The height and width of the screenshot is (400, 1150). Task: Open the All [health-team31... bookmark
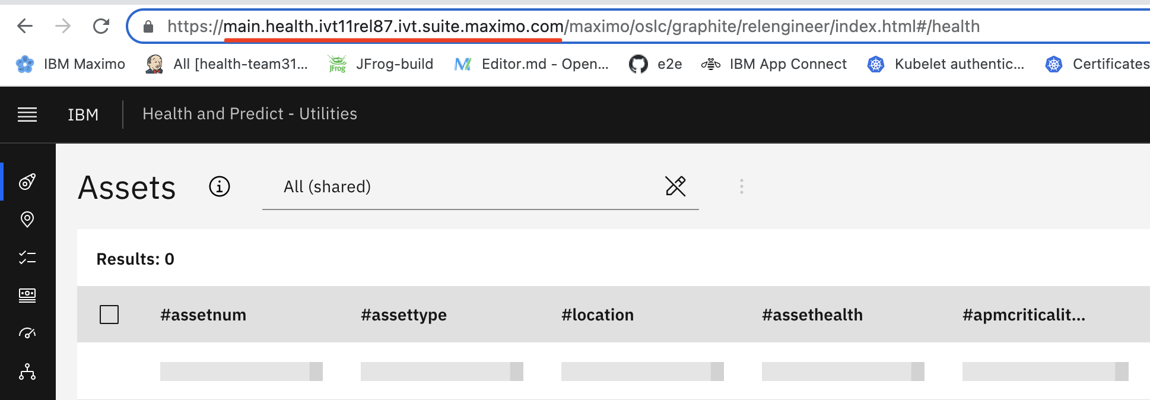(227, 64)
